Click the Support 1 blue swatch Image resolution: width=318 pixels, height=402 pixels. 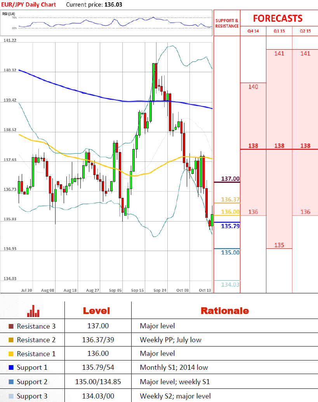[x=11, y=367]
